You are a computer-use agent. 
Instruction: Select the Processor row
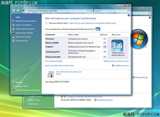[76, 39]
